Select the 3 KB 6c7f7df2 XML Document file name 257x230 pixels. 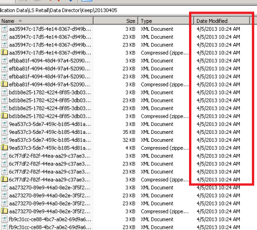click(50, 156)
